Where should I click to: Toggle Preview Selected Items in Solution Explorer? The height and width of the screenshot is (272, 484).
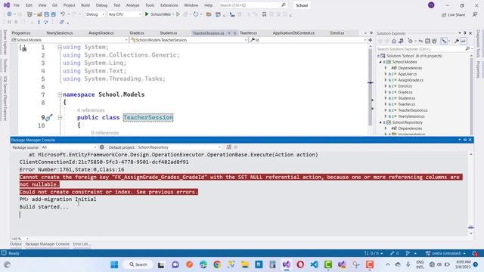tap(464, 41)
